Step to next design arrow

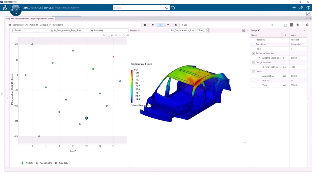tap(168, 25)
